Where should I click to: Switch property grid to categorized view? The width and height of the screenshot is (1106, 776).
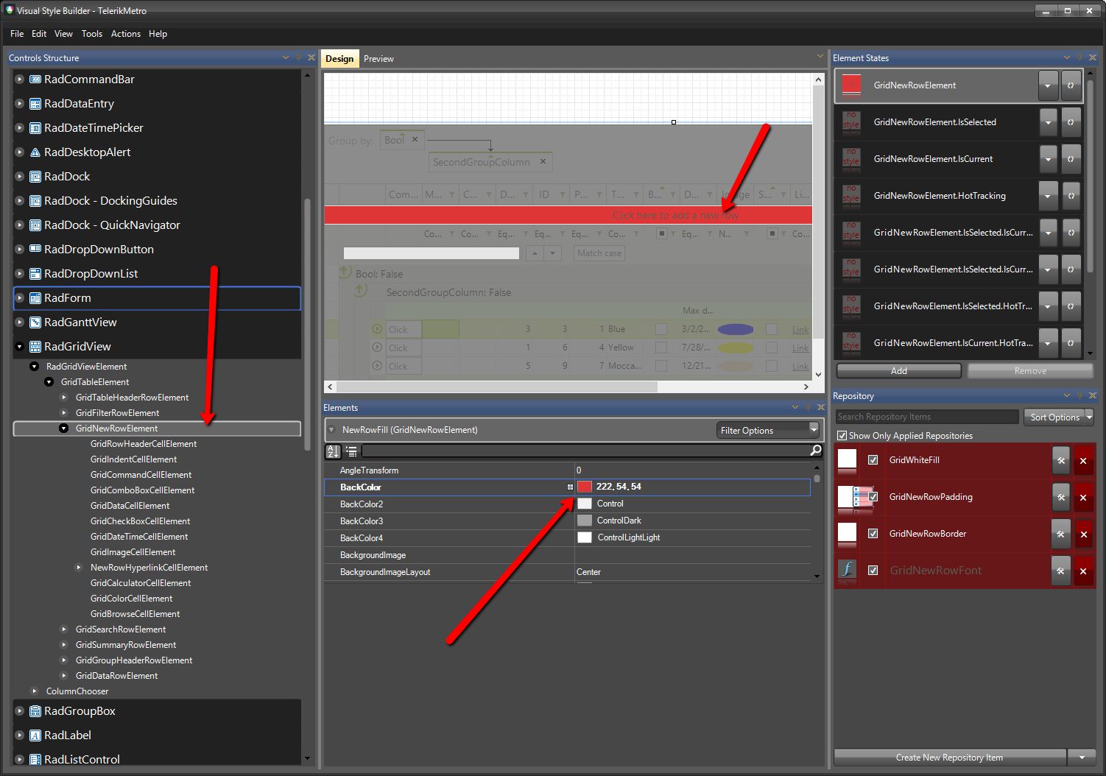coord(351,451)
